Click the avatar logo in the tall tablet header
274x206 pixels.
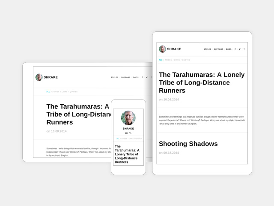click(x=162, y=49)
